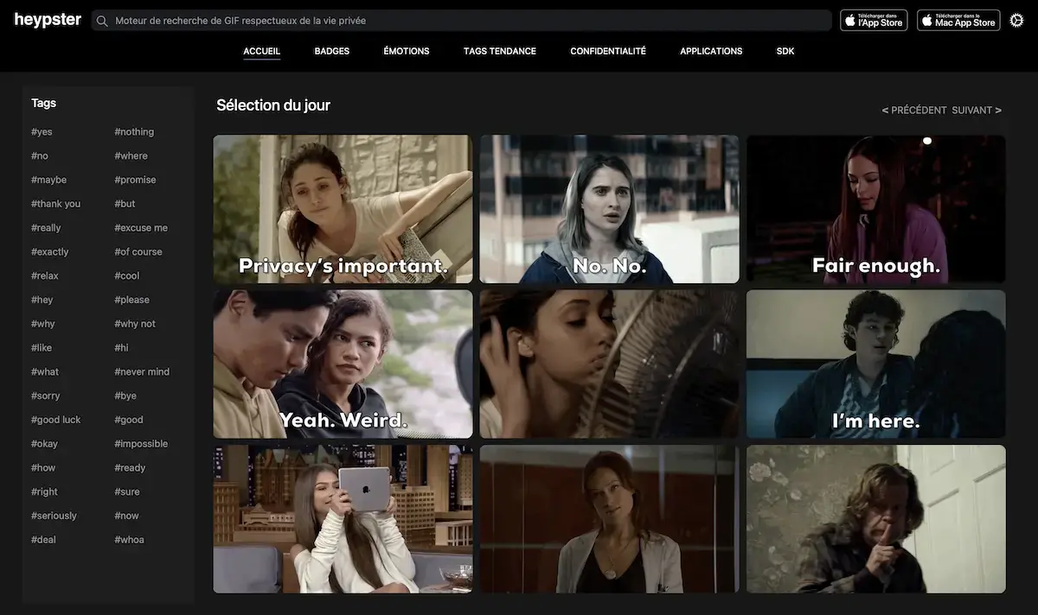Select the #seriously tag
The image size is (1038, 615).
(54, 516)
